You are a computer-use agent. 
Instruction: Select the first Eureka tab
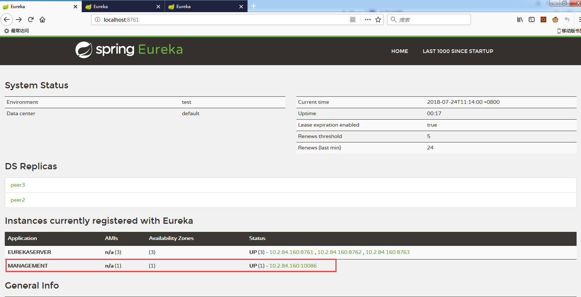click(41, 7)
